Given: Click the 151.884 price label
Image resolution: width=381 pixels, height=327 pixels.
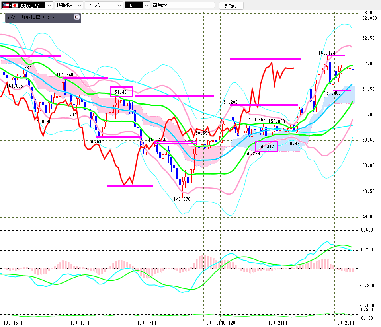Looking at the screenshot, I should click(23, 68).
